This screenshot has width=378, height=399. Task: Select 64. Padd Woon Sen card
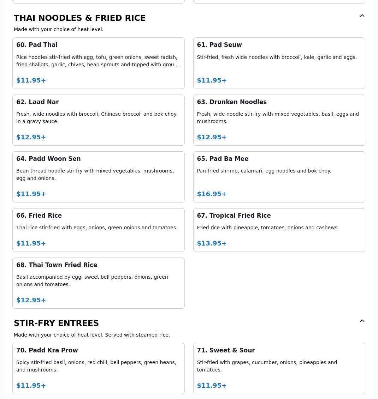(98, 177)
